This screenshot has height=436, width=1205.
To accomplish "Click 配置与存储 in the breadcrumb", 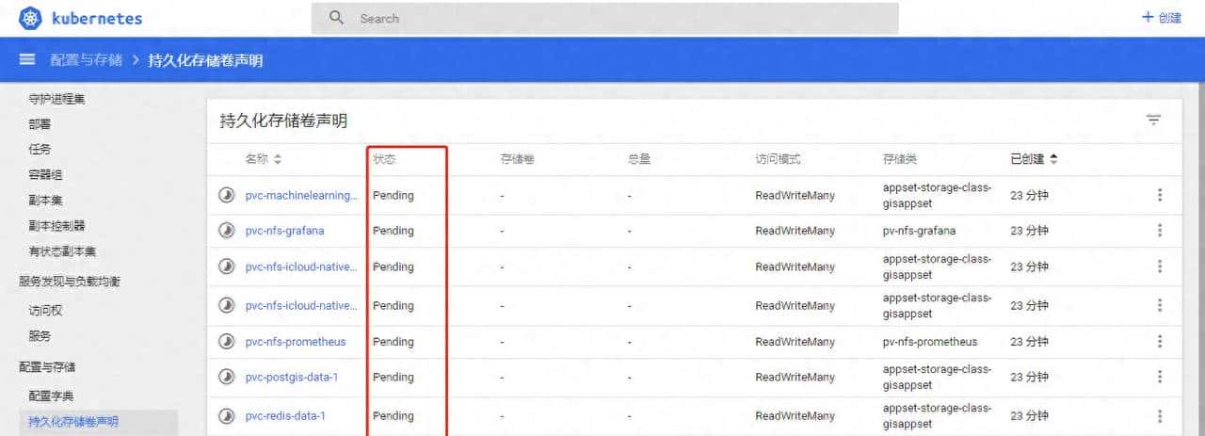I will (86, 60).
